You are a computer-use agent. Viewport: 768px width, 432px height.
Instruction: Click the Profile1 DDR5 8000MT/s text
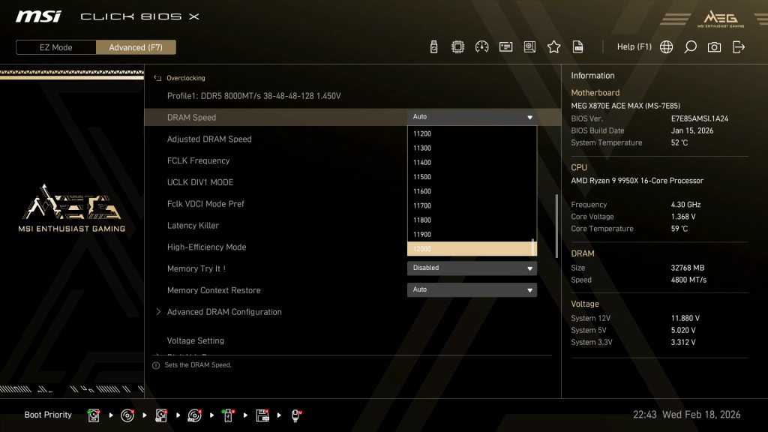point(253,96)
